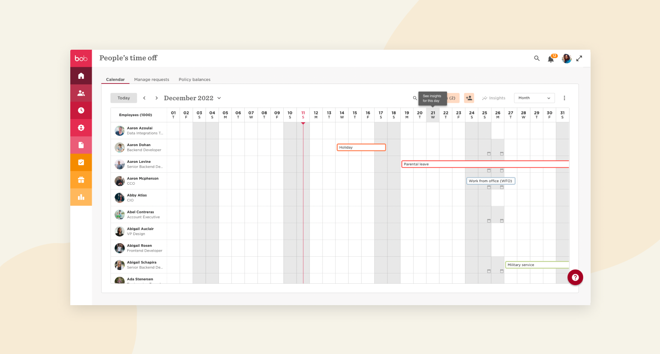Viewport: 660px width, 354px height.
Task: Open the bob logo home link
Action: pyautogui.click(x=81, y=58)
